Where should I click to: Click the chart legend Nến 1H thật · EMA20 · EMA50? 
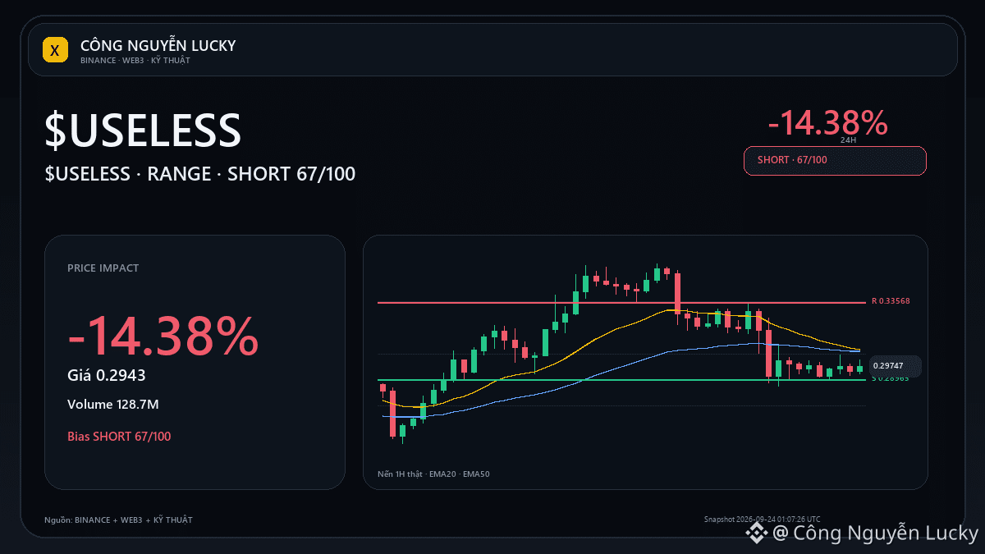(433, 474)
